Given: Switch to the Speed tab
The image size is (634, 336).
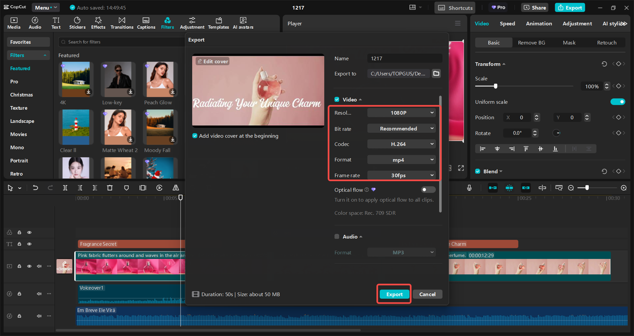Looking at the screenshot, I should pyautogui.click(x=507, y=23).
